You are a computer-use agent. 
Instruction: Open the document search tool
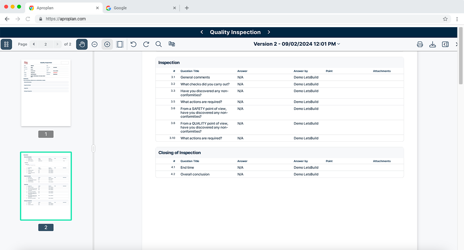coord(159,44)
